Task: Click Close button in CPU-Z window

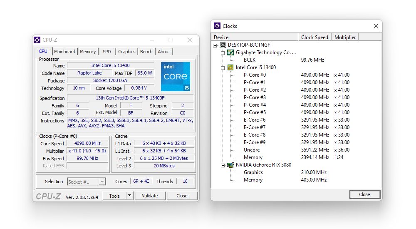Action: pos(182,196)
